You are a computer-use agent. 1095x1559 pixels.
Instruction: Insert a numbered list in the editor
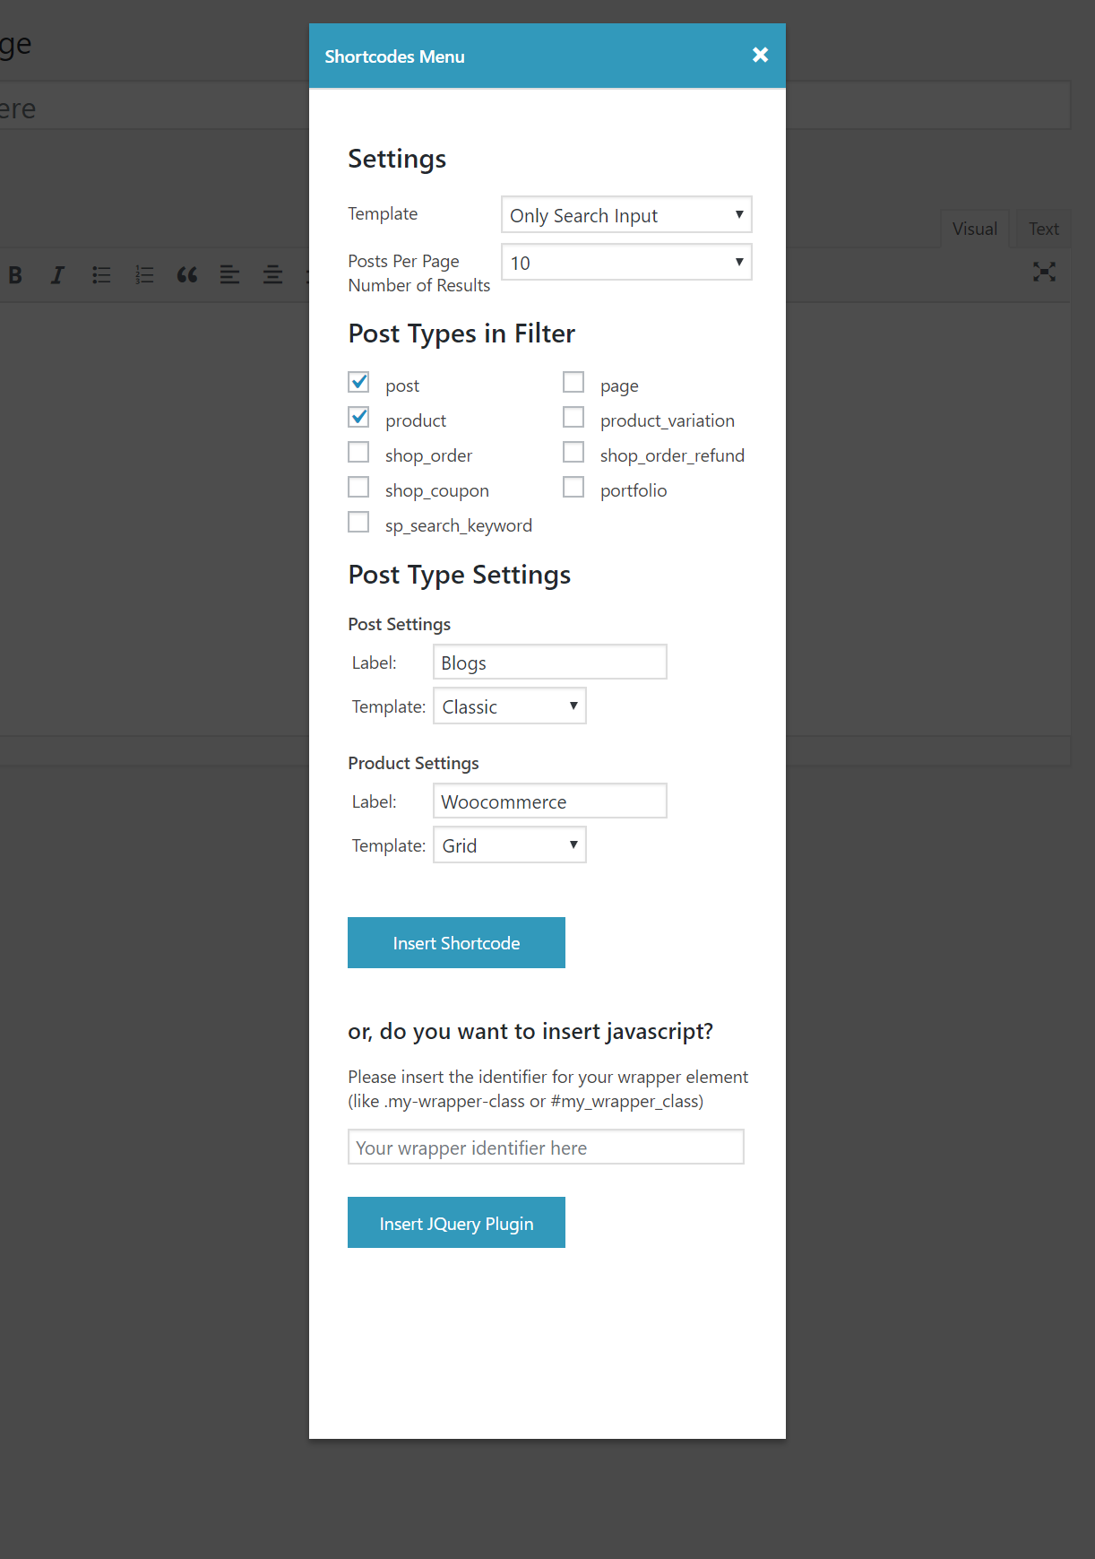point(144,275)
